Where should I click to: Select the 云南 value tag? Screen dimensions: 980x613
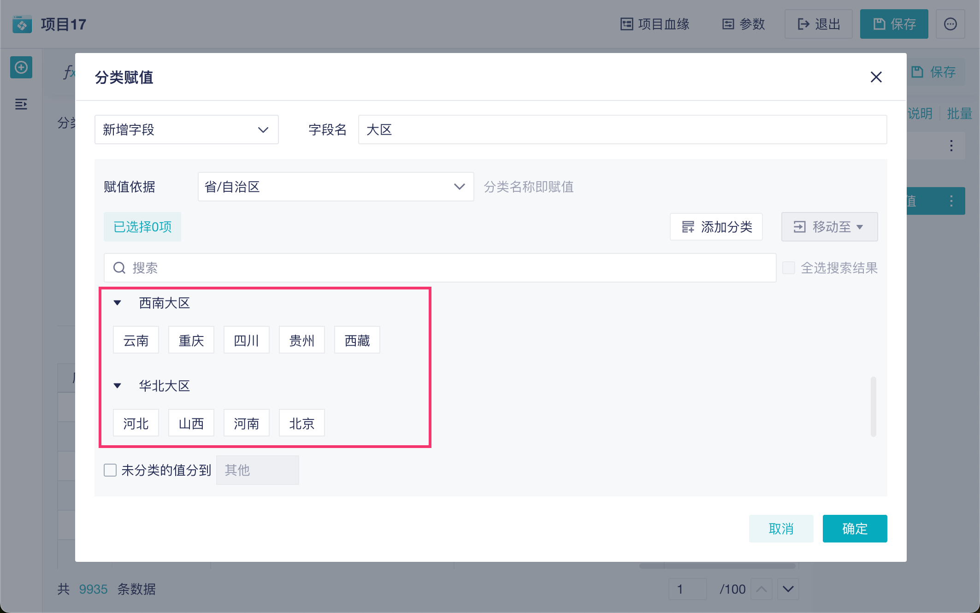[136, 340]
